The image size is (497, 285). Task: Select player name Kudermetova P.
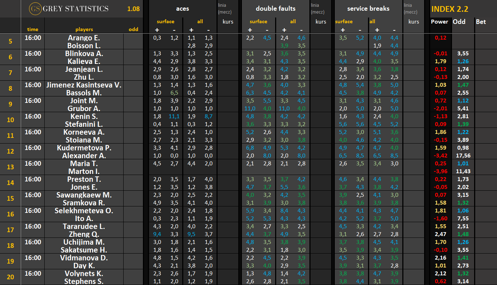tap(84, 148)
